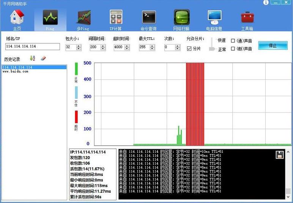Increase 最大TTL value with up arrow
The height and width of the screenshot is (203, 293).
tap(152, 46)
